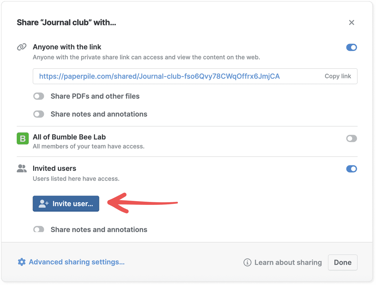Viewport: 376px width, 285px height.
Task: Click the add-person icon on Invite button
Action: click(43, 204)
